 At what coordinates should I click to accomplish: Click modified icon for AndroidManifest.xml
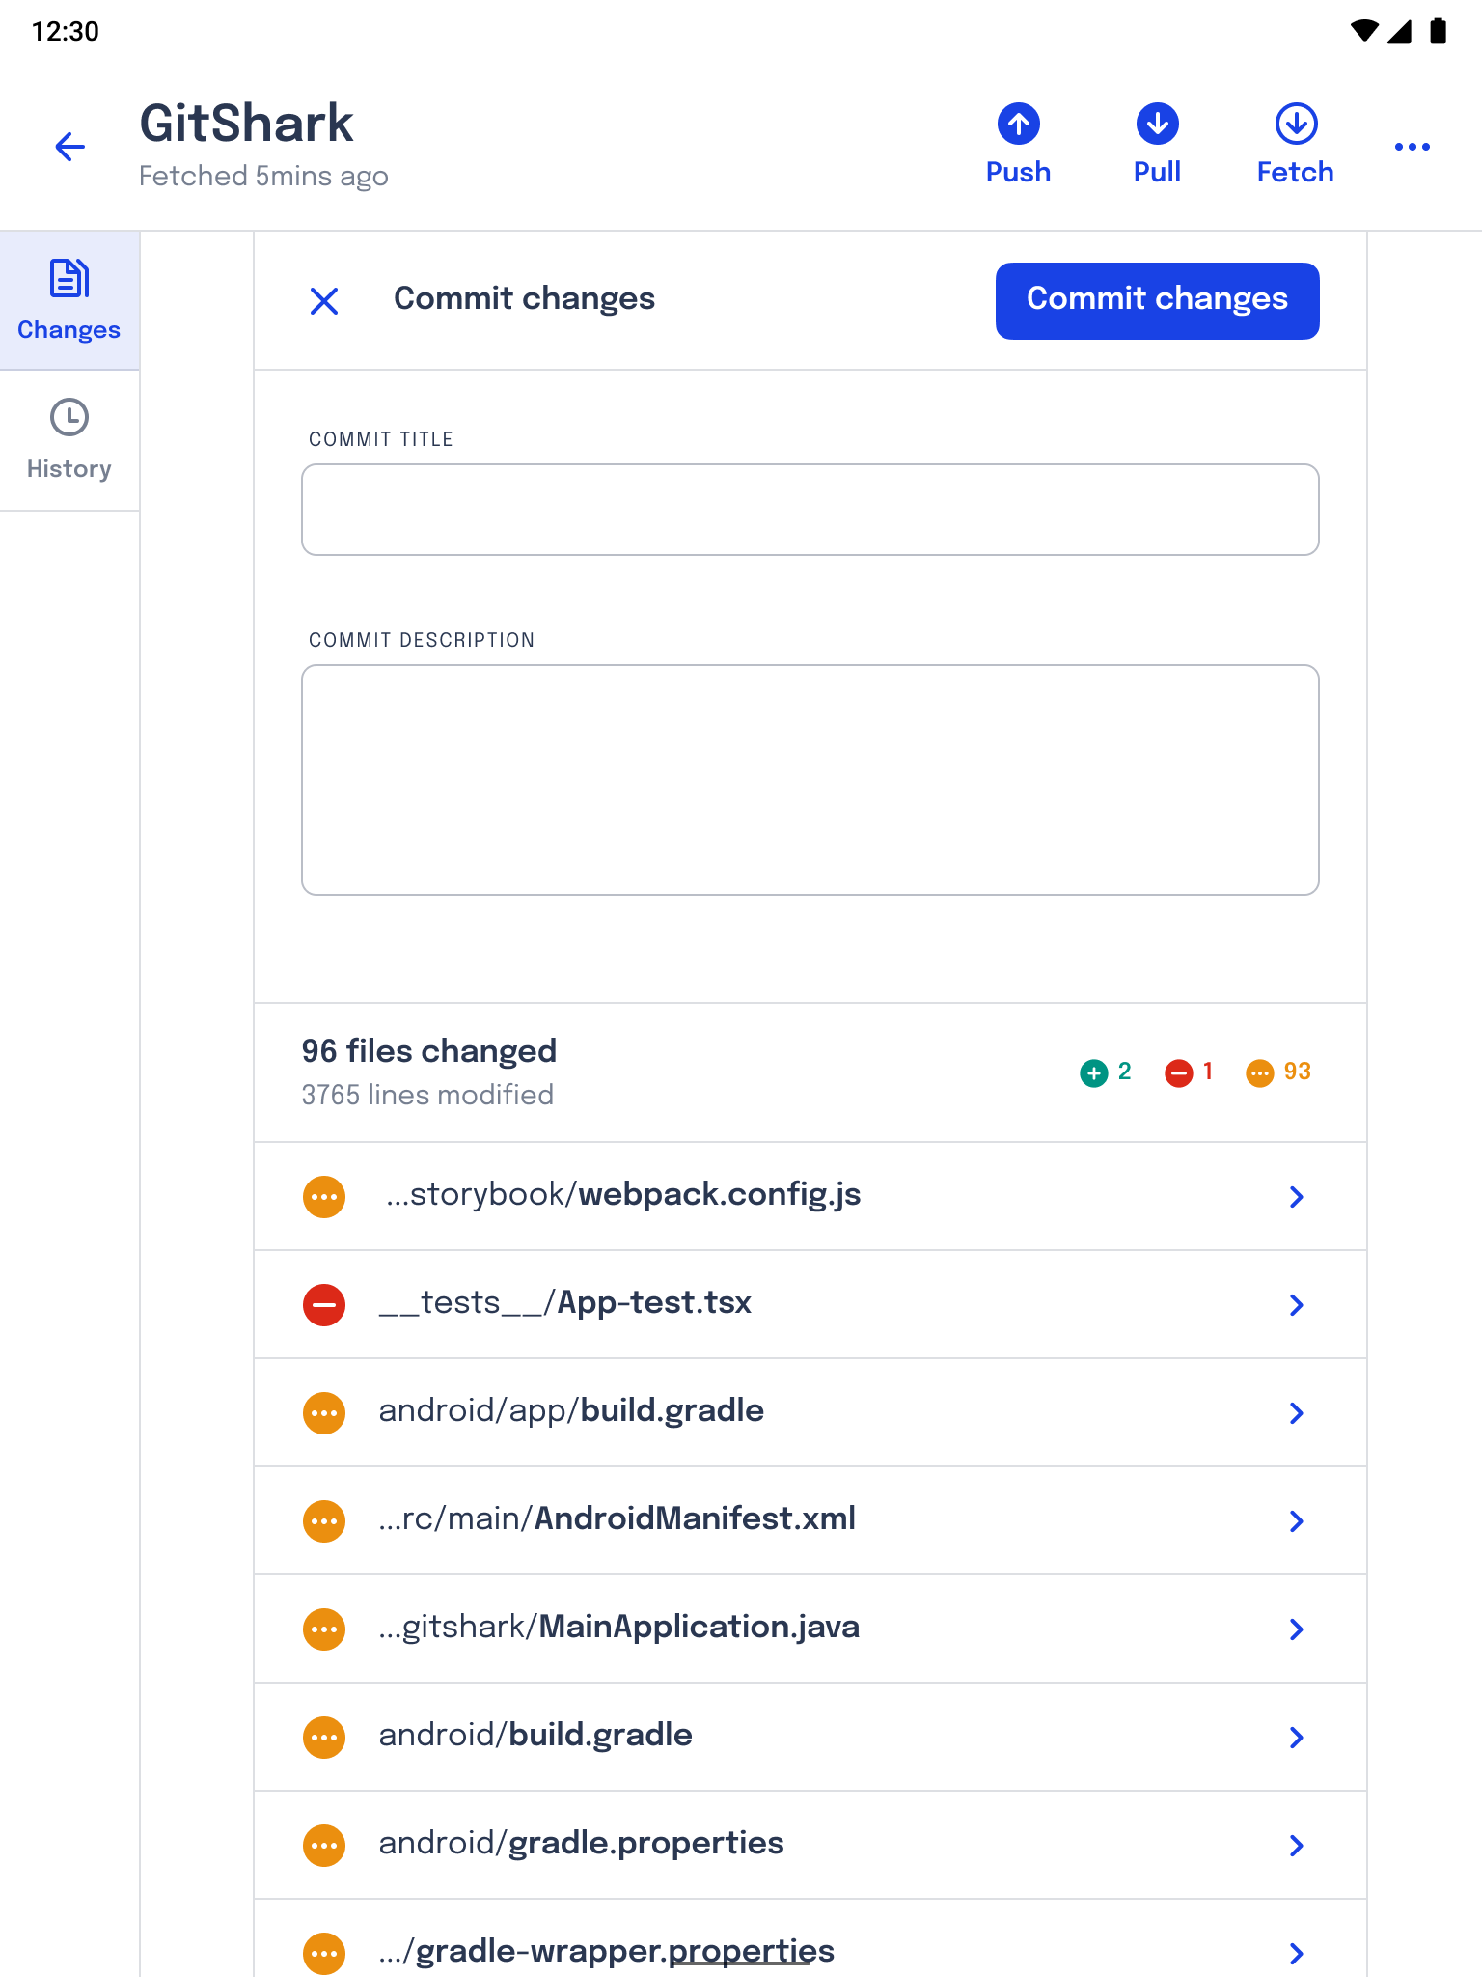pyautogui.click(x=324, y=1521)
